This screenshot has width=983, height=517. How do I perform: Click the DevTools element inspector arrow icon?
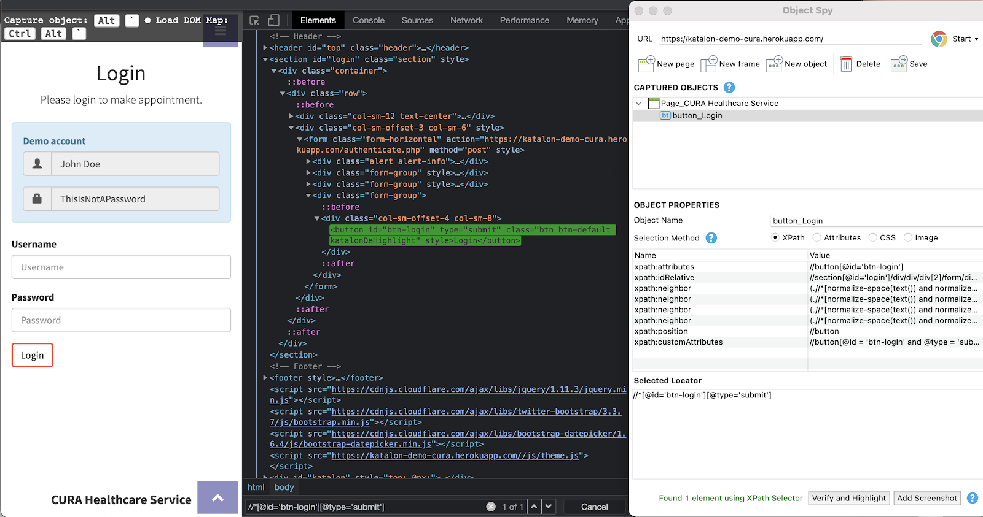(x=254, y=20)
